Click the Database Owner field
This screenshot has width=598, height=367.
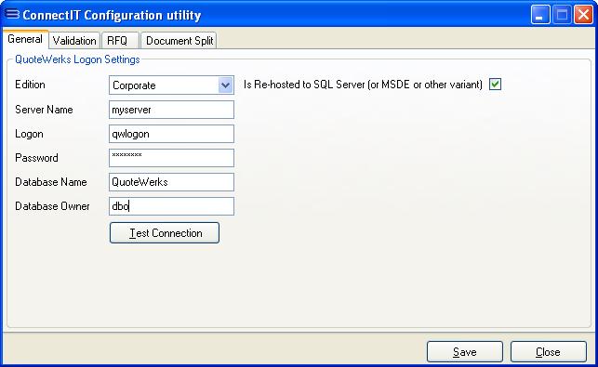pyautogui.click(x=171, y=206)
